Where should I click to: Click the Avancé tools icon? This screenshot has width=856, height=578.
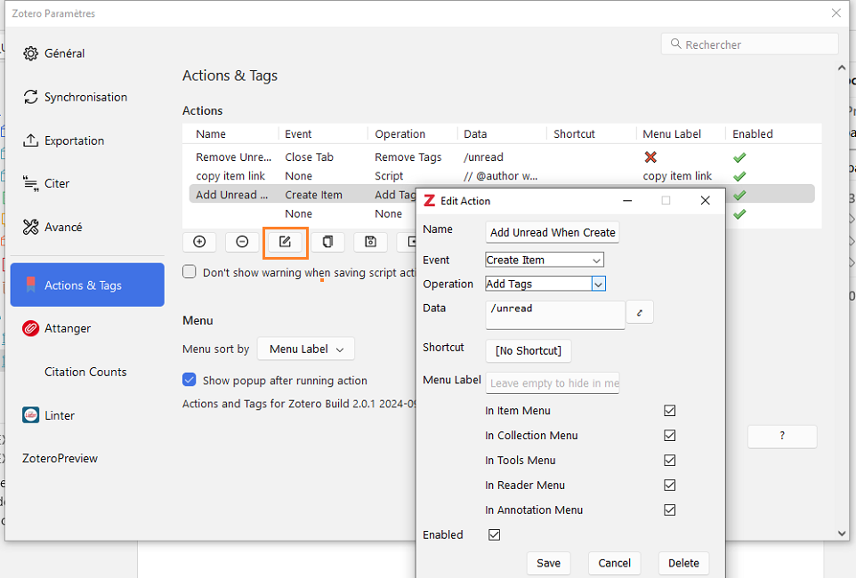30,227
